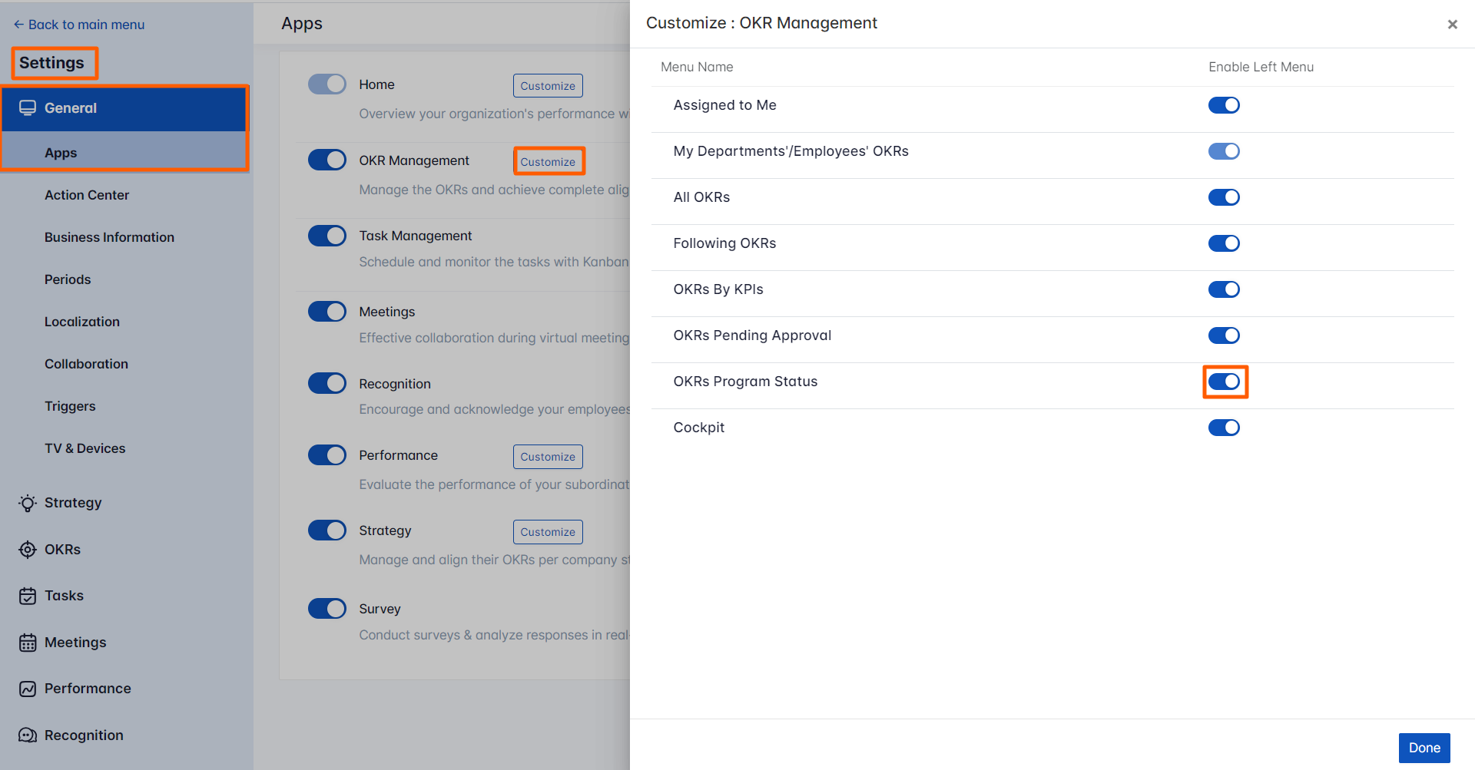Viewport: 1475px width, 770px height.
Task: Open OKRs target icon in sidebar
Action: click(x=27, y=549)
